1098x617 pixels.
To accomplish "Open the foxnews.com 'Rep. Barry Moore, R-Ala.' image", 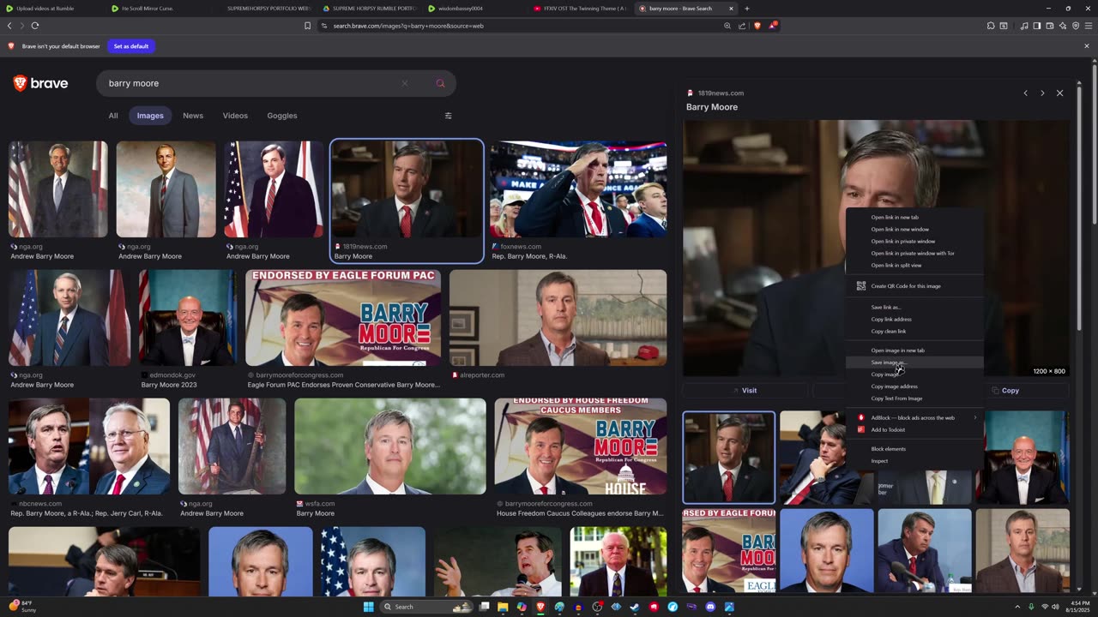I will 578,189.
